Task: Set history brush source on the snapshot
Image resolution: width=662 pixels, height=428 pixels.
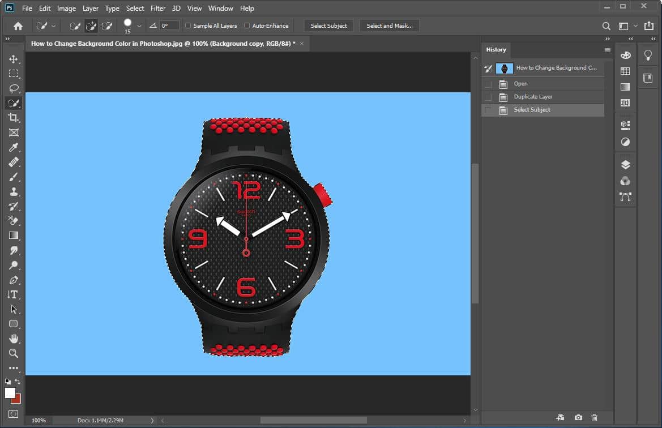Action: tap(488, 68)
